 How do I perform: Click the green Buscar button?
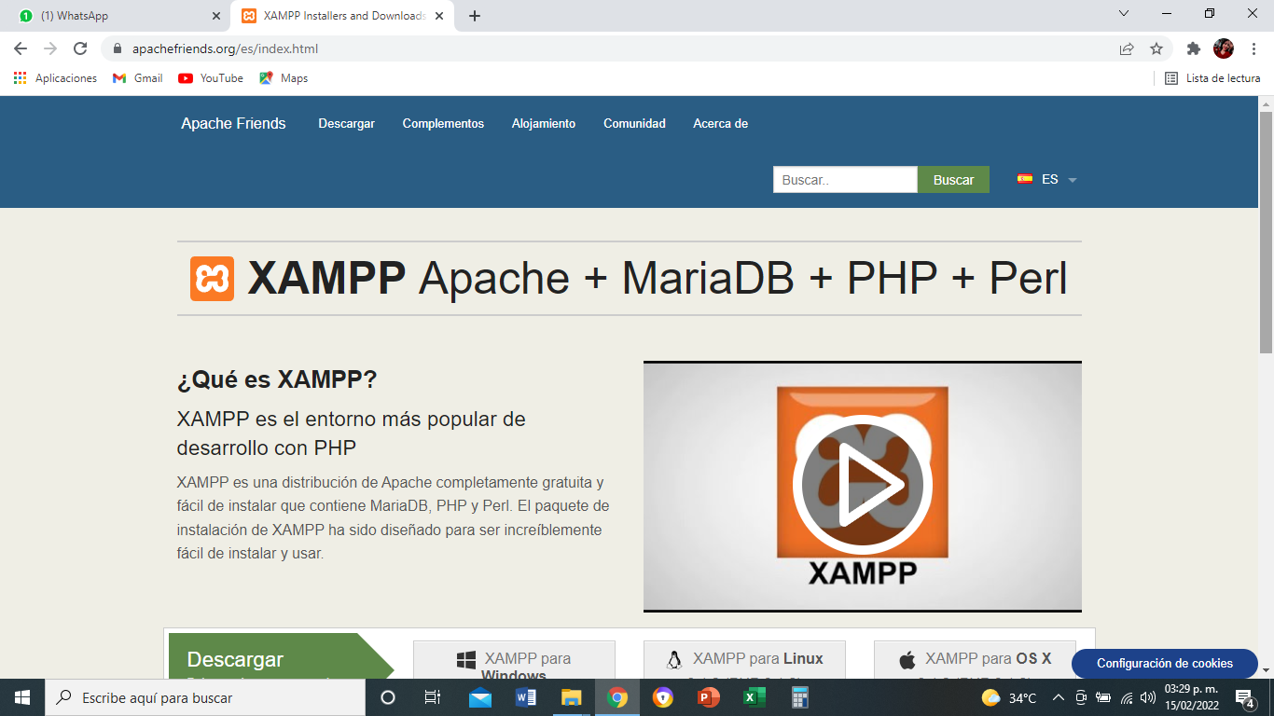pos(953,180)
